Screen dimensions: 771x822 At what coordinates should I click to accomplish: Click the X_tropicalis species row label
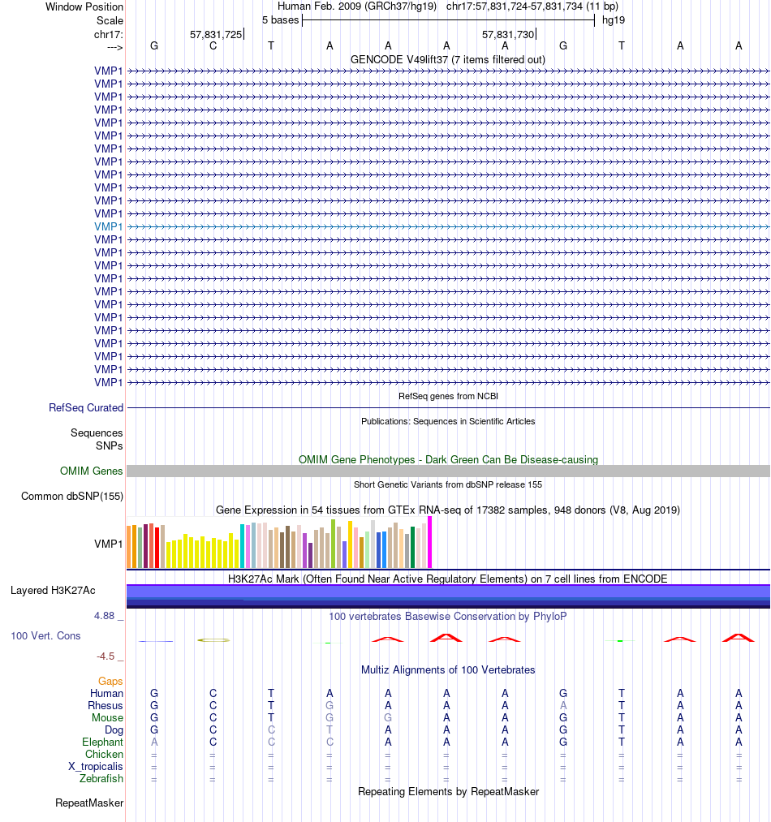[x=96, y=767]
